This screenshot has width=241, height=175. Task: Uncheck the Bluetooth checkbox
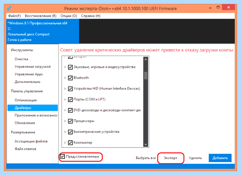[x=70, y=78]
